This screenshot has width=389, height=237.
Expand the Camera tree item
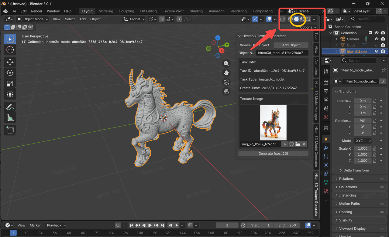pos(336,39)
